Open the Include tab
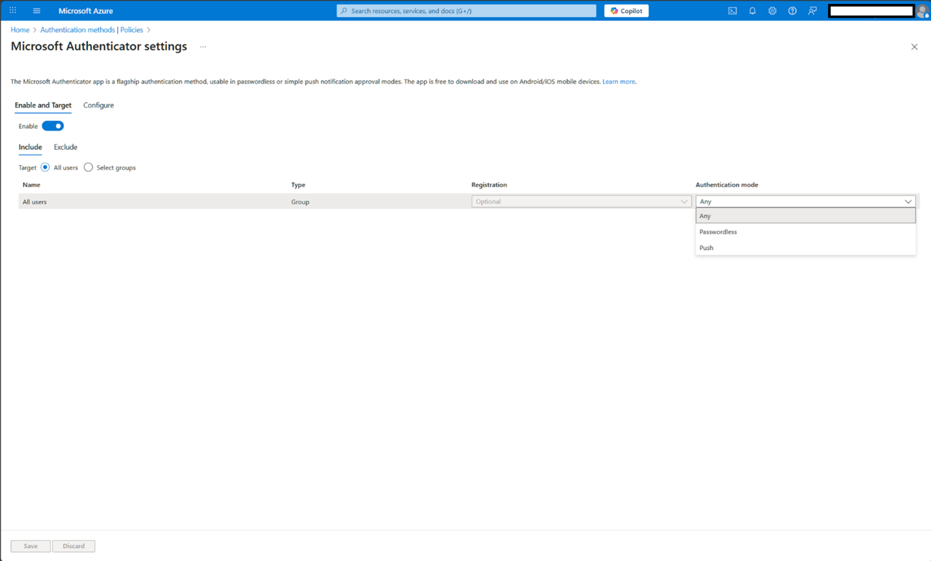931x561 pixels. (30, 147)
